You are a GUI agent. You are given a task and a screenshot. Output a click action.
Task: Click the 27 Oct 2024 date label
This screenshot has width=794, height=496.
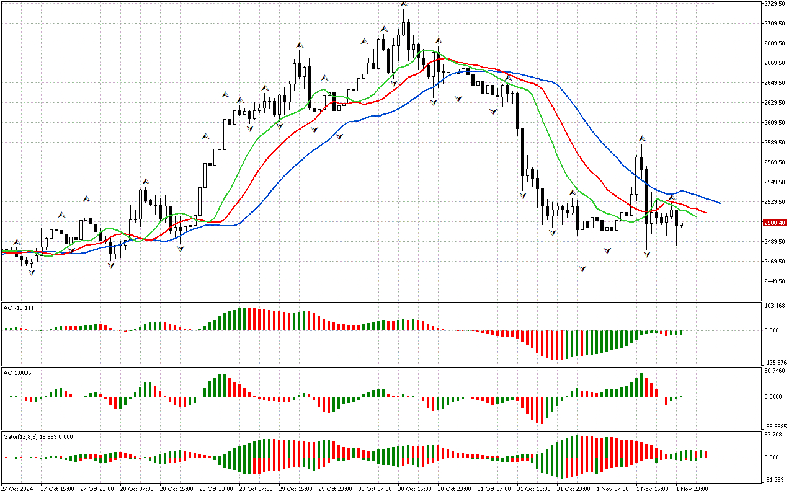coord(17,489)
